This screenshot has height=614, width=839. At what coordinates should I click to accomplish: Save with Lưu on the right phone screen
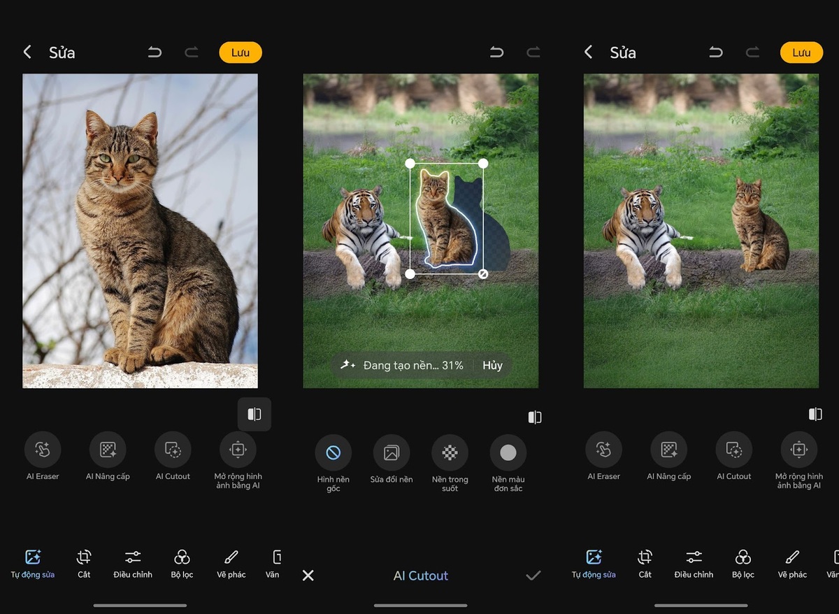click(x=802, y=52)
